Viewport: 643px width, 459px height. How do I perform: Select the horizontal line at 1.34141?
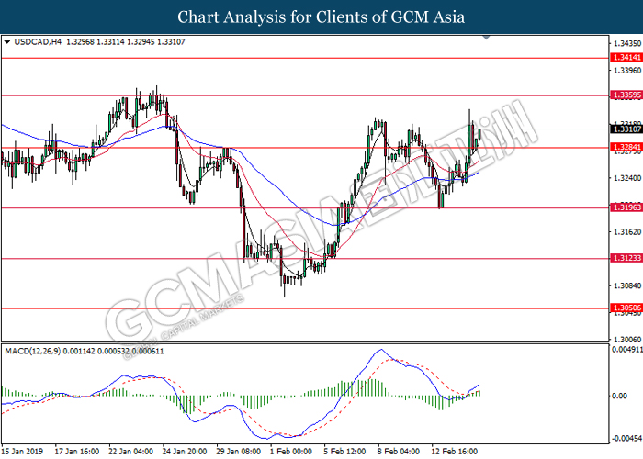point(305,58)
